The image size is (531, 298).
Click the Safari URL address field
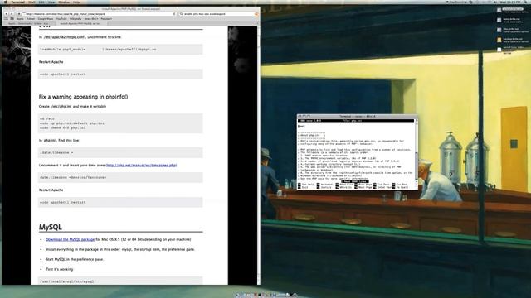click(100, 14)
